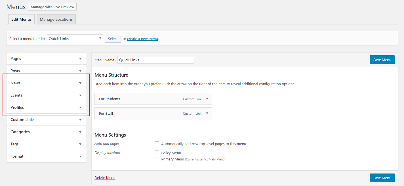Switch to the Edit Menus tab

point(22,19)
